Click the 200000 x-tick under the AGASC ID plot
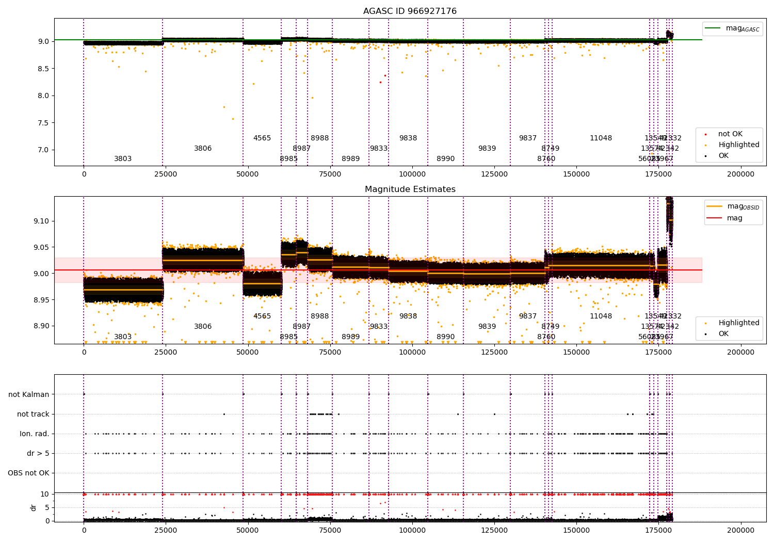 tap(741, 174)
